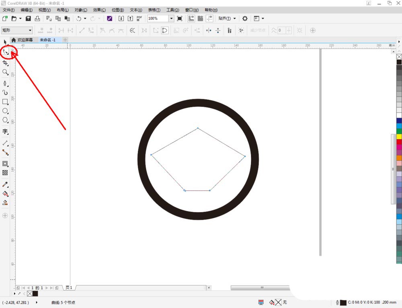Open the 编辑(E) menu
402x308 pixels.
coord(27,10)
